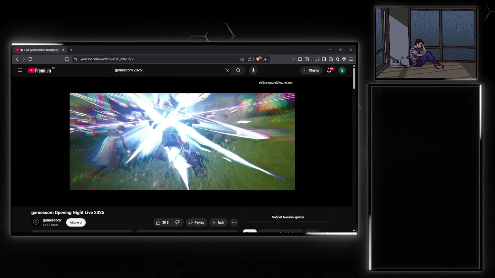Viewport: 495px width, 278px height.
Task: Go back with the browser back arrow
Action: point(17,59)
